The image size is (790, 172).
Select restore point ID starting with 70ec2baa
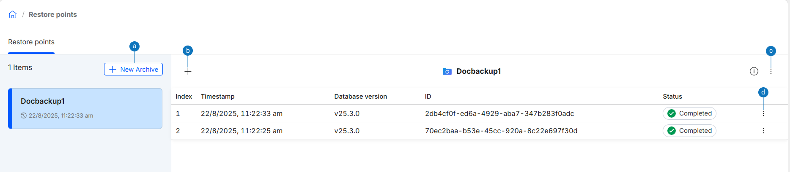[501, 131]
